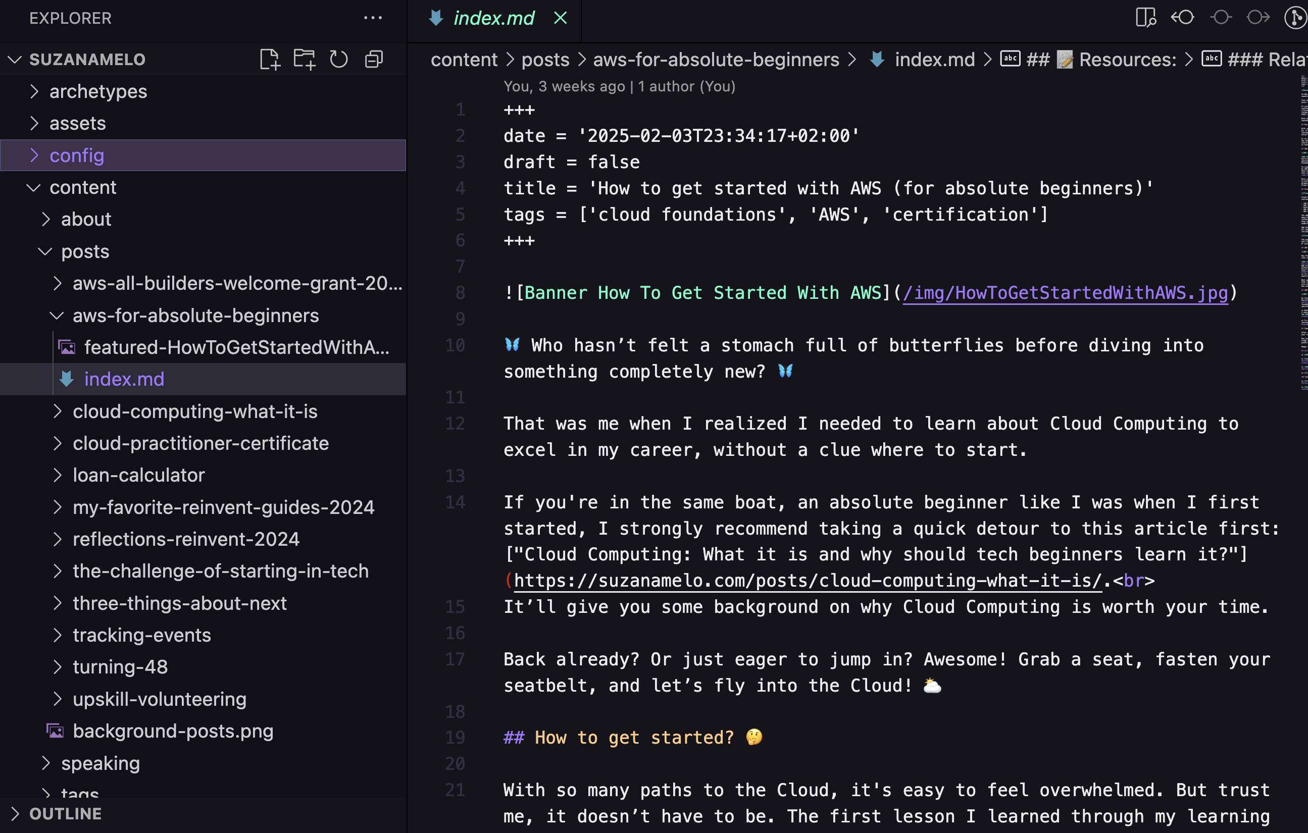Screen dimensions: 1308x833
Task: Open Markdown preview to the side
Action: click(1145, 17)
